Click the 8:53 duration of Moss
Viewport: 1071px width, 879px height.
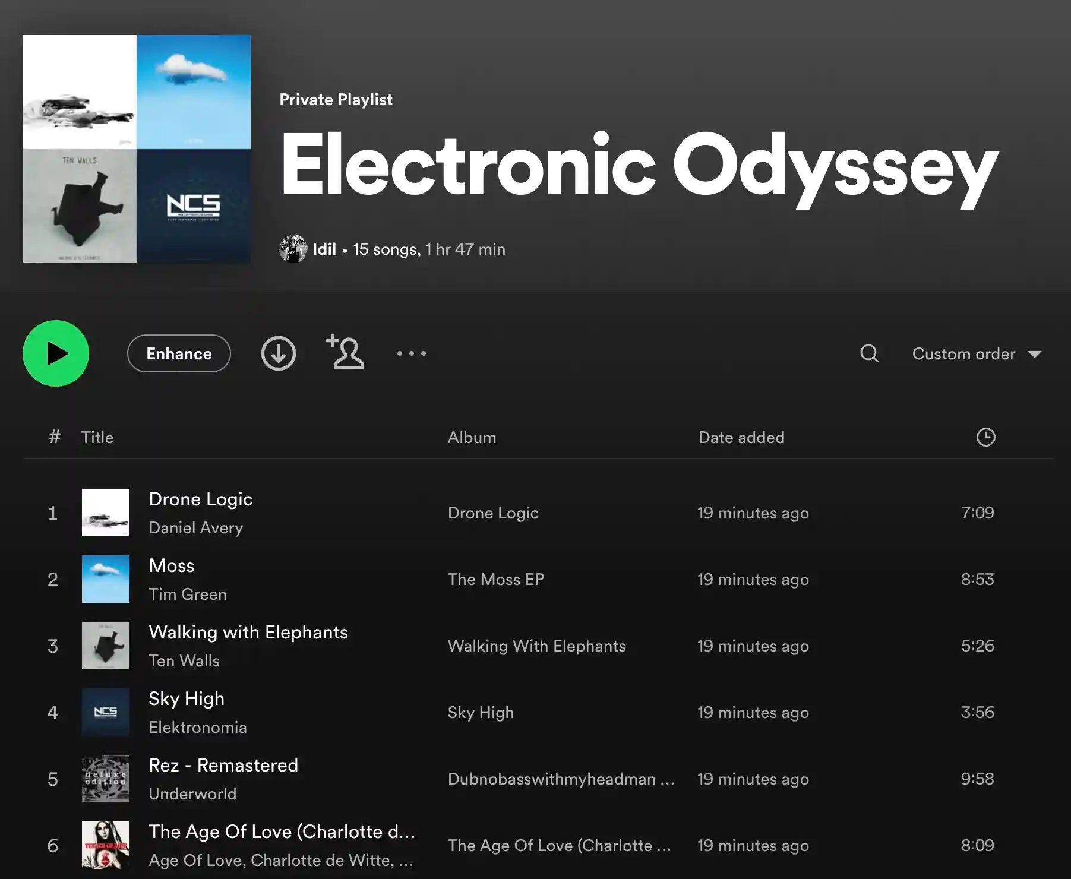[978, 579]
